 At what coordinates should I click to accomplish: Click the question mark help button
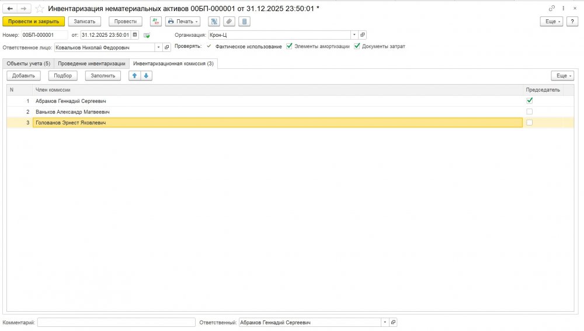pos(575,22)
